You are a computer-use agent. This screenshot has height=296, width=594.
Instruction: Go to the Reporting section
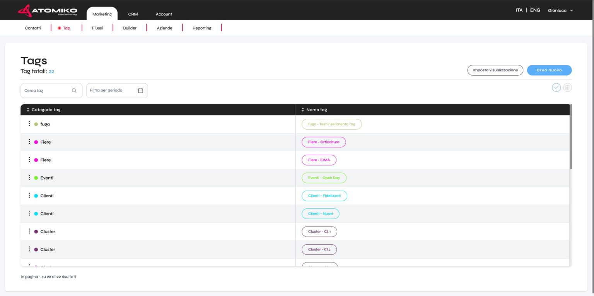click(202, 28)
